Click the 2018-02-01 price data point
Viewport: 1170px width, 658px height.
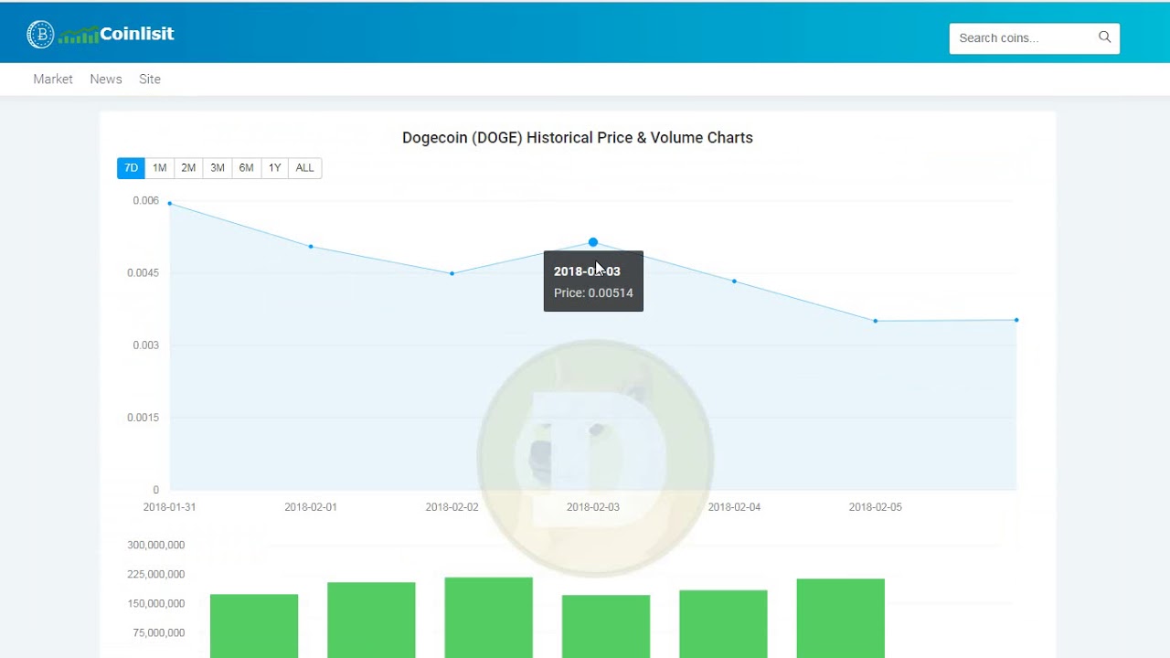[x=311, y=247]
